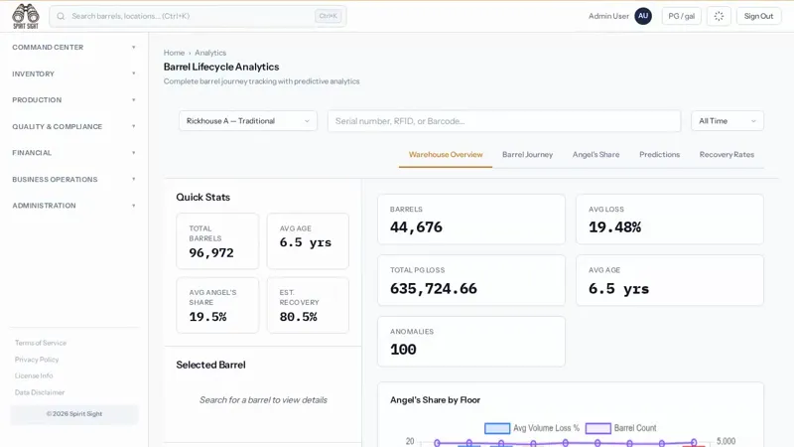Expand the Business Operations section
The width and height of the screenshot is (794, 447).
(73, 179)
